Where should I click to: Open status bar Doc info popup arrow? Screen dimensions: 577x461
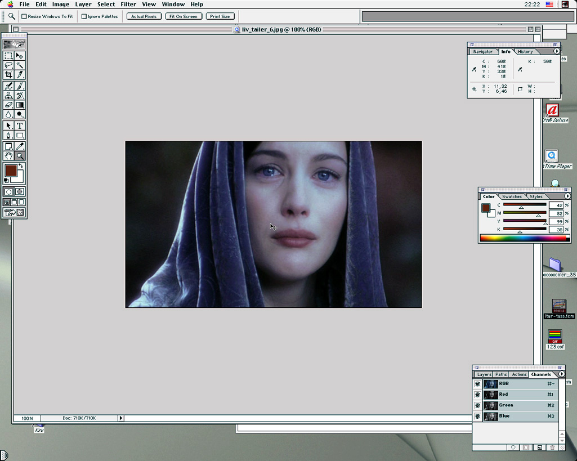120,418
